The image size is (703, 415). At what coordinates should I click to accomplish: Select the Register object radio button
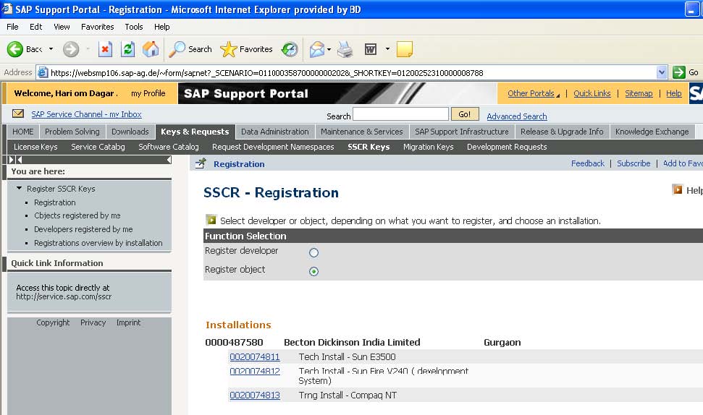(313, 271)
